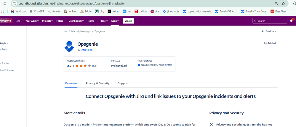Expand the Teams dropdown

click(x=92, y=21)
